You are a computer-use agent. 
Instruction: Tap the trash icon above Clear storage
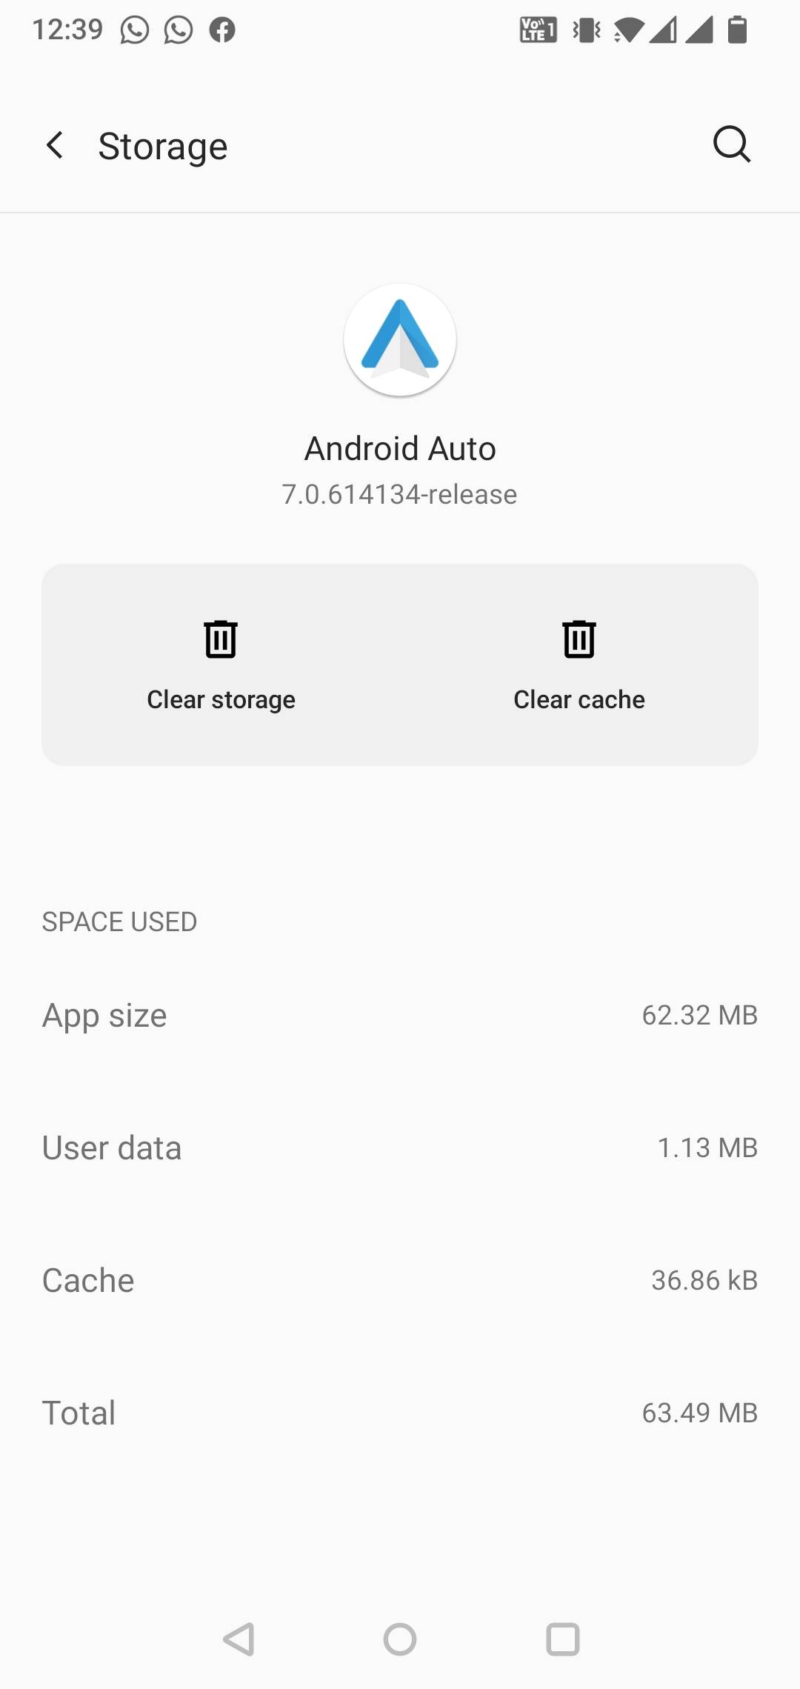(221, 639)
